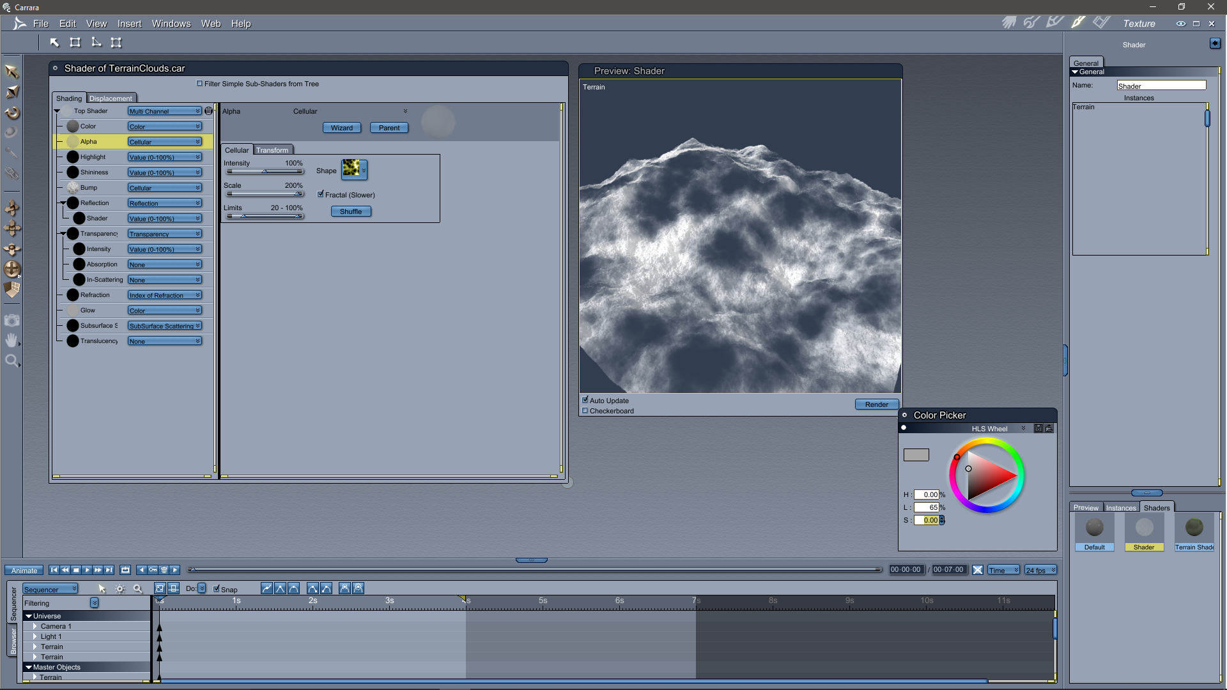Click the Shuffle button

coord(350,211)
